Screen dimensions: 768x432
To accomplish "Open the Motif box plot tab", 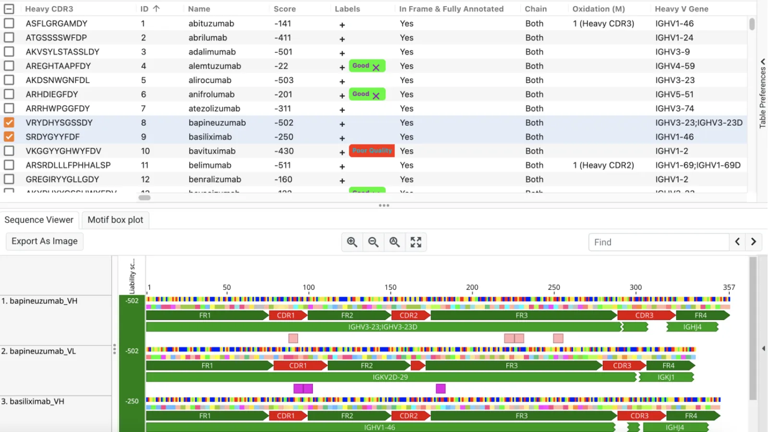I will pyautogui.click(x=115, y=220).
